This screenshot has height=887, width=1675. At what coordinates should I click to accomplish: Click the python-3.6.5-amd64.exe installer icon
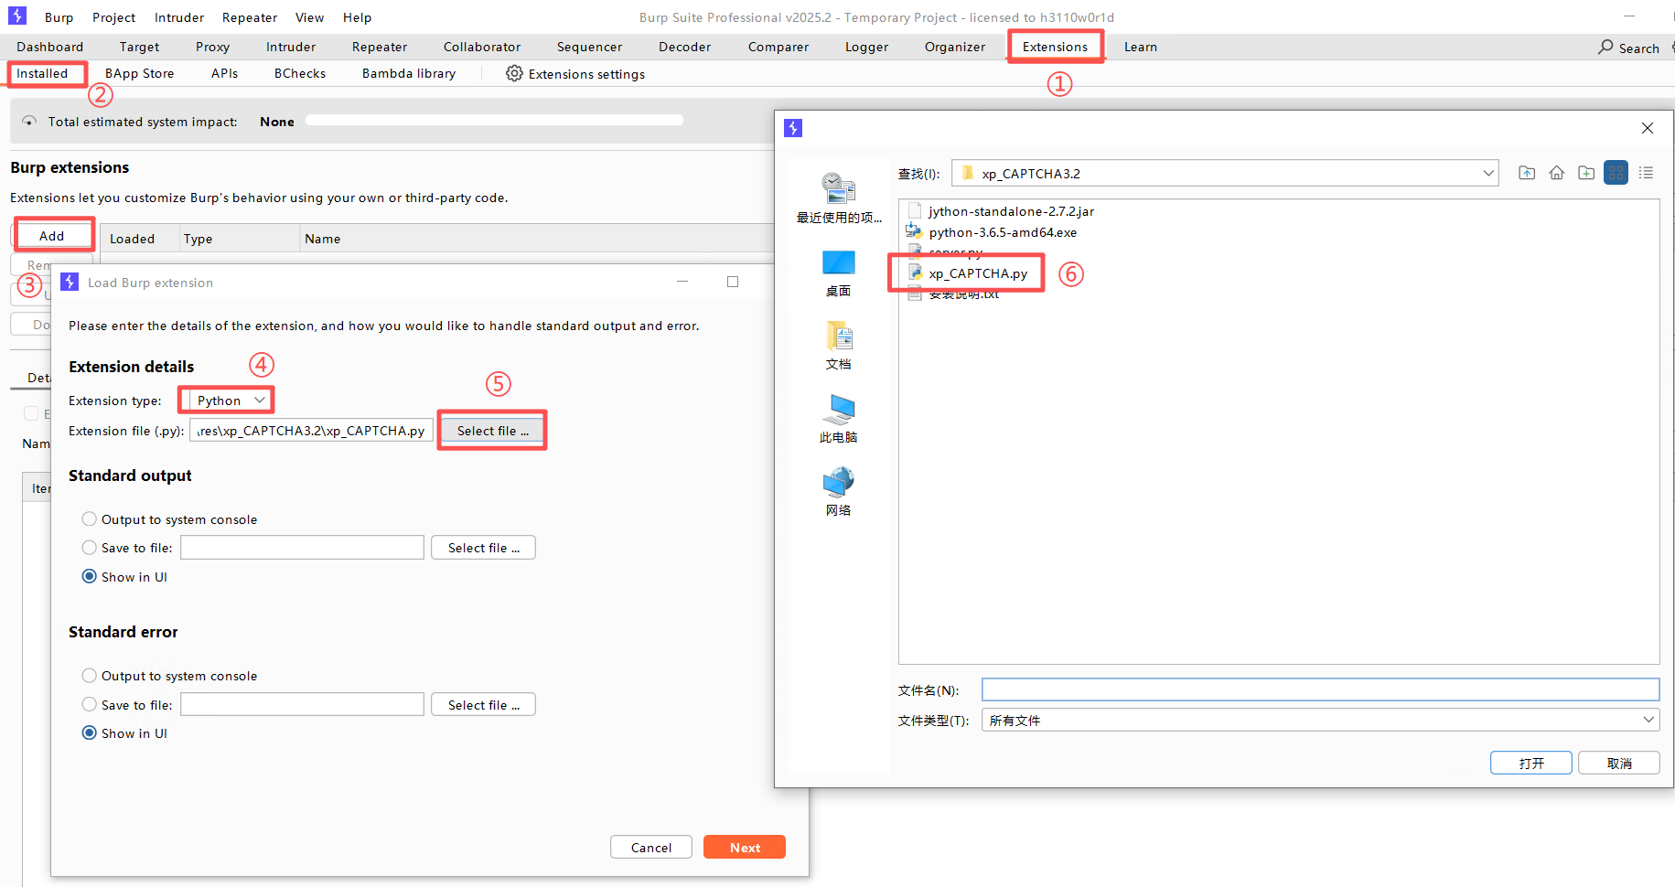[914, 231]
